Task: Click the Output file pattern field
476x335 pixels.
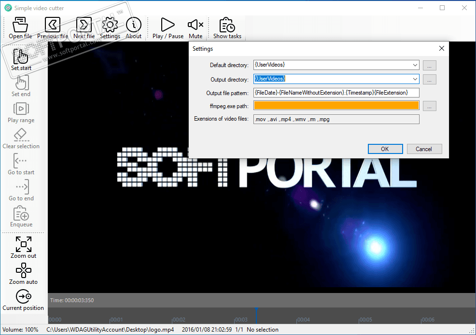Action: [336, 93]
